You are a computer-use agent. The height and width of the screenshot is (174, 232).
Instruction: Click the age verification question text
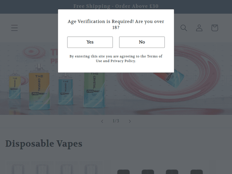116,24
